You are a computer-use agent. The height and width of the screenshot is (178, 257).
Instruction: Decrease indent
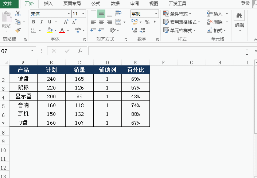93,30
